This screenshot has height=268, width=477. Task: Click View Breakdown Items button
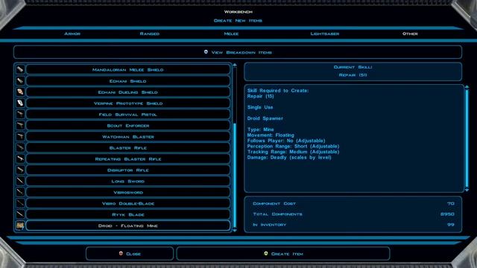click(x=238, y=52)
